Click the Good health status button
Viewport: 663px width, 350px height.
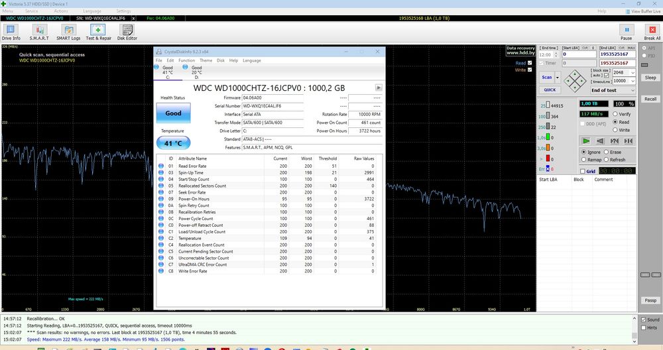coord(173,113)
